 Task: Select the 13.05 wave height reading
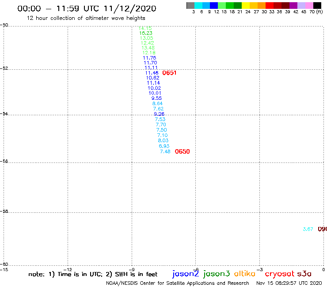point(146,38)
